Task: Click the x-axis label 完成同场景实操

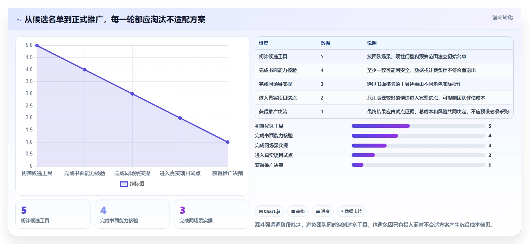Action: coord(132,173)
